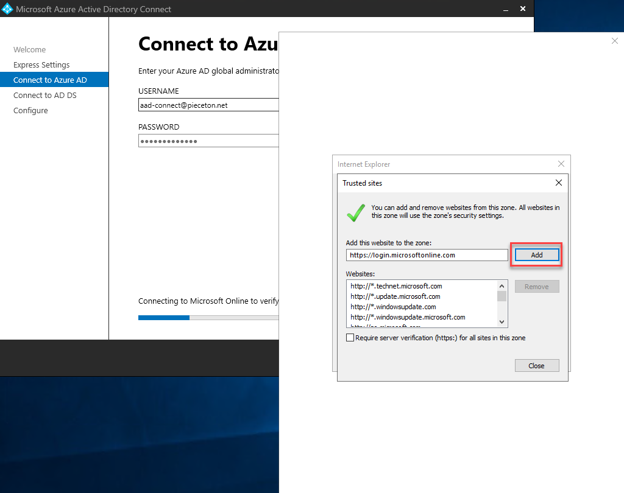Screen dimensions: 624x493
Task: Click the green checkmark icon in Trusted sites
Action: pyautogui.click(x=356, y=212)
